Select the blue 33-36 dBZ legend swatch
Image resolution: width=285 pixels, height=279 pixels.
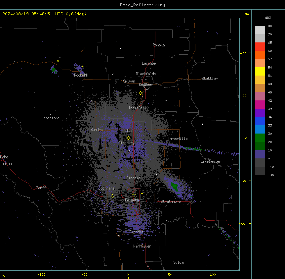(260, 121)
